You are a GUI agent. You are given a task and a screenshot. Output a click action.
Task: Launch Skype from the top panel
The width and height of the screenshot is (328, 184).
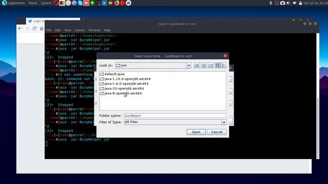[80, 3]
